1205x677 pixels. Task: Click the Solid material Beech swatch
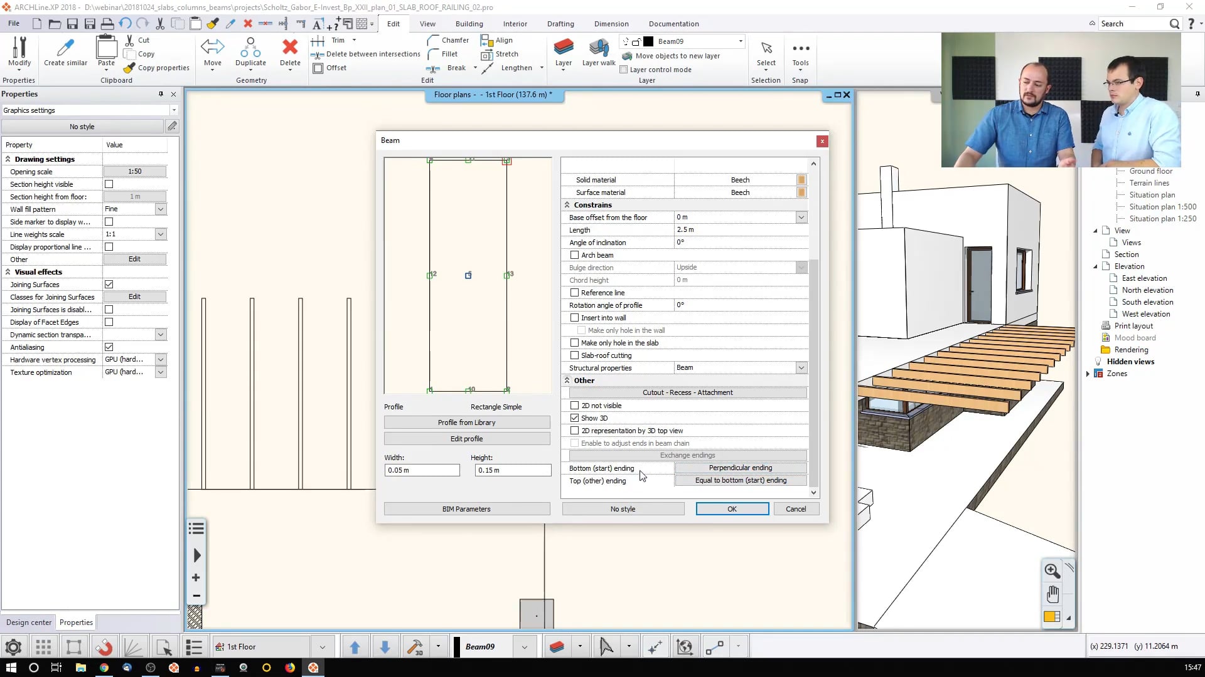click(x=801, y=180)
